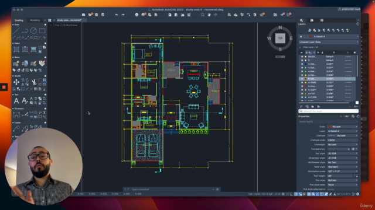
Task: Open the Annotation scale dropdown
Action: 342,171
